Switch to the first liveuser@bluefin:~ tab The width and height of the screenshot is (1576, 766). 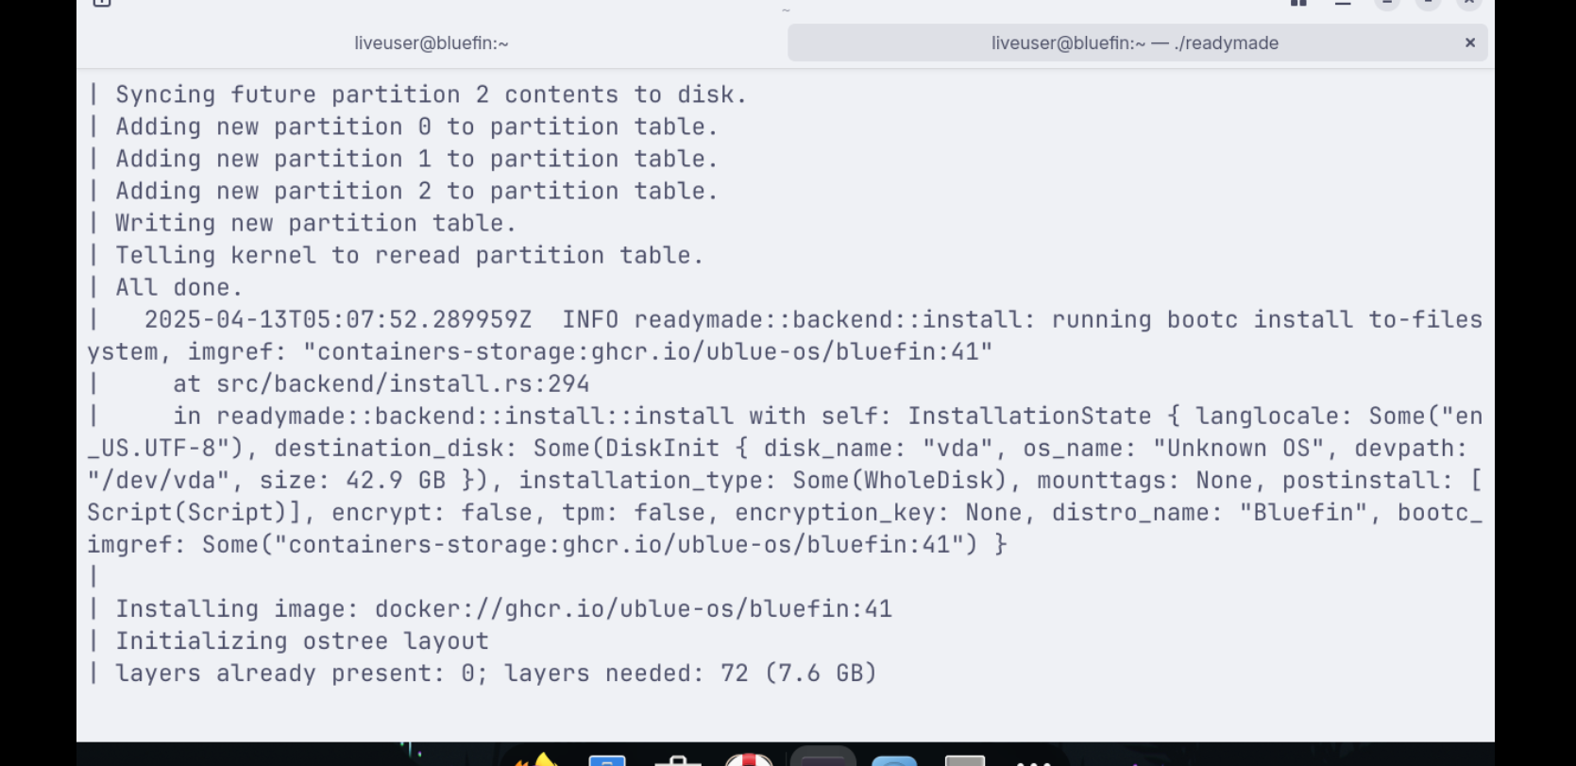[432, 43]
